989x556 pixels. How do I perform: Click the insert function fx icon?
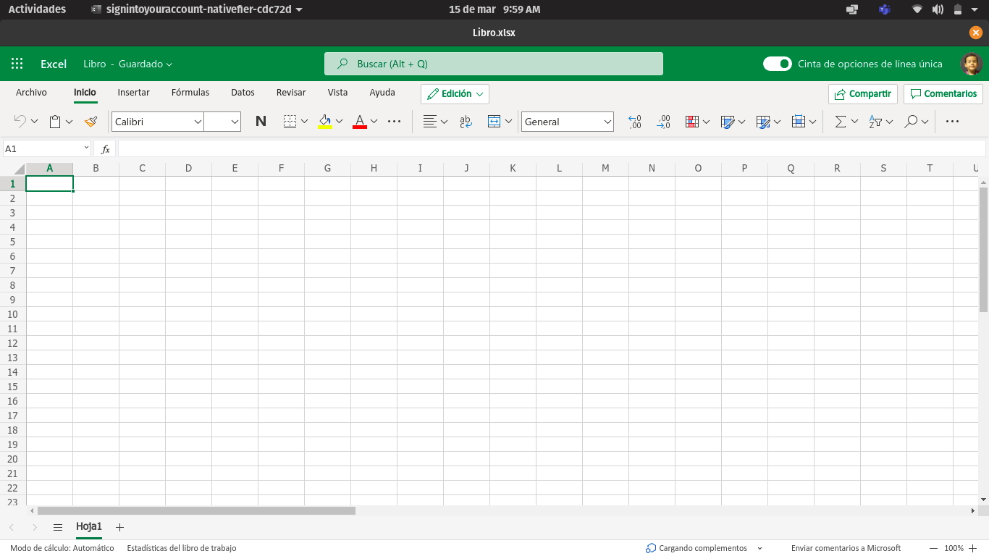(x=105, y=148)
